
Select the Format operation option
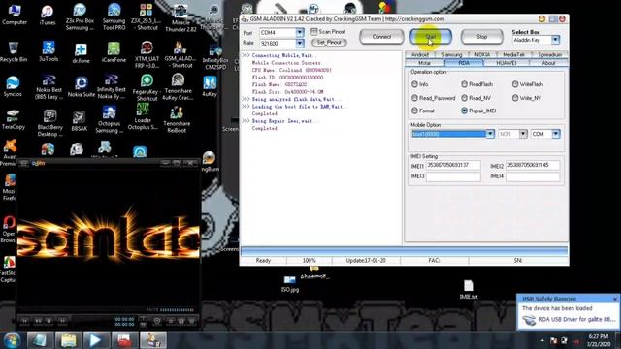tap(423, 111)
